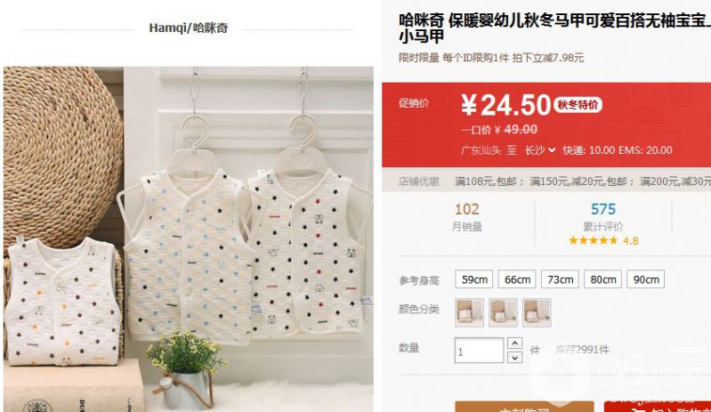Screen dimensions: 711x412
Task: Decrease quantity with the down arrow
Action: (x=514, y=358)
